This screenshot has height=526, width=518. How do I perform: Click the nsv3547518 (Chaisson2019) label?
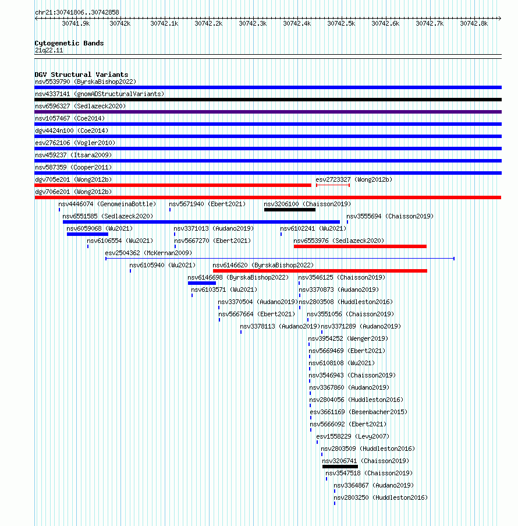click(x=369, y=474)
